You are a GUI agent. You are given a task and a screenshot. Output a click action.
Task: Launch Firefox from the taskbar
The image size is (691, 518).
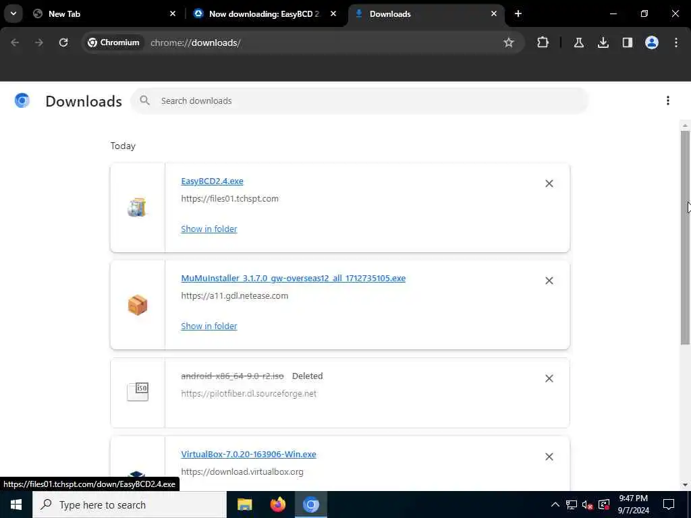click(x=277, y=505)
